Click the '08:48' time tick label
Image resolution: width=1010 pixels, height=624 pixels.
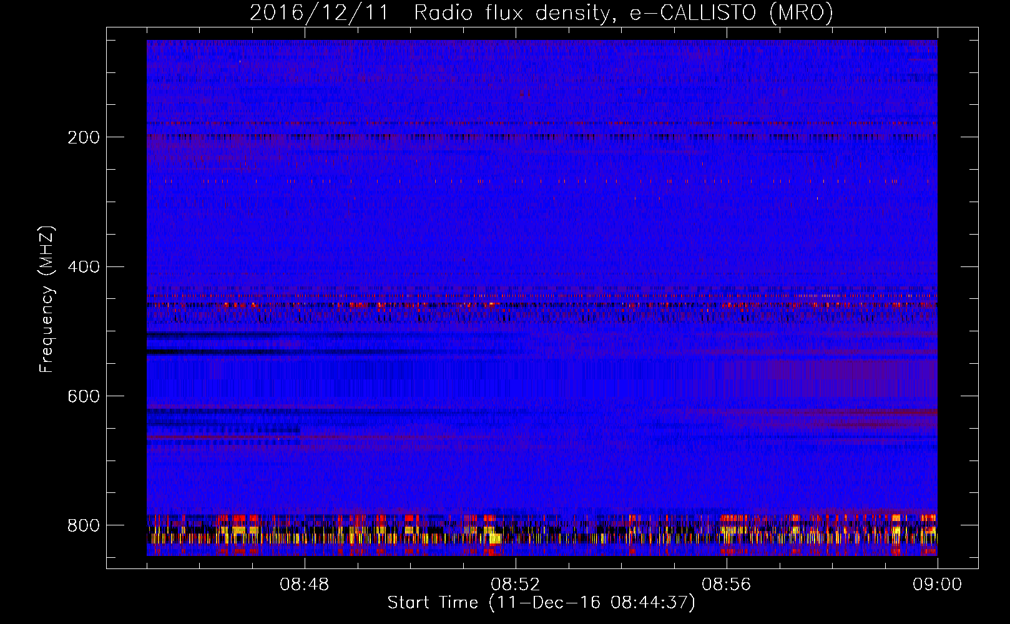click(305, 585)
